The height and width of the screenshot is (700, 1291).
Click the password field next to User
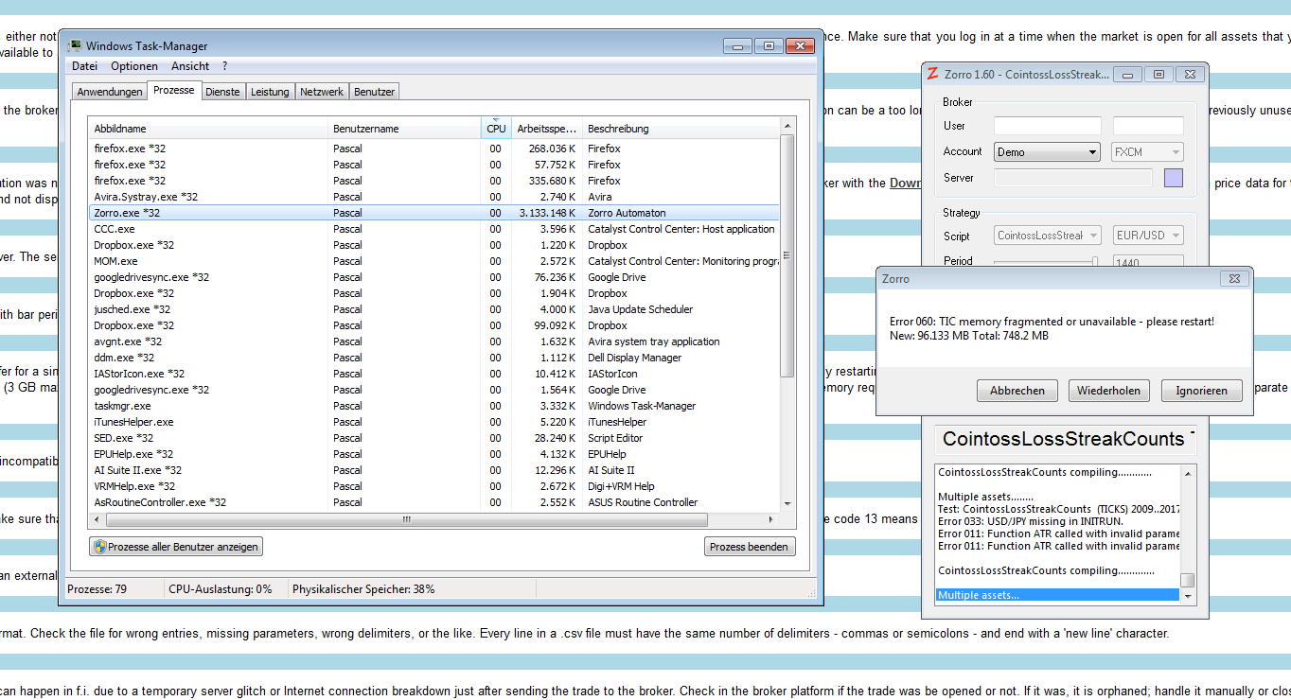pos(1148,126)
